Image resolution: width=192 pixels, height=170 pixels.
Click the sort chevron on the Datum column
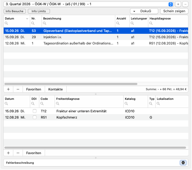click(27, 19)
